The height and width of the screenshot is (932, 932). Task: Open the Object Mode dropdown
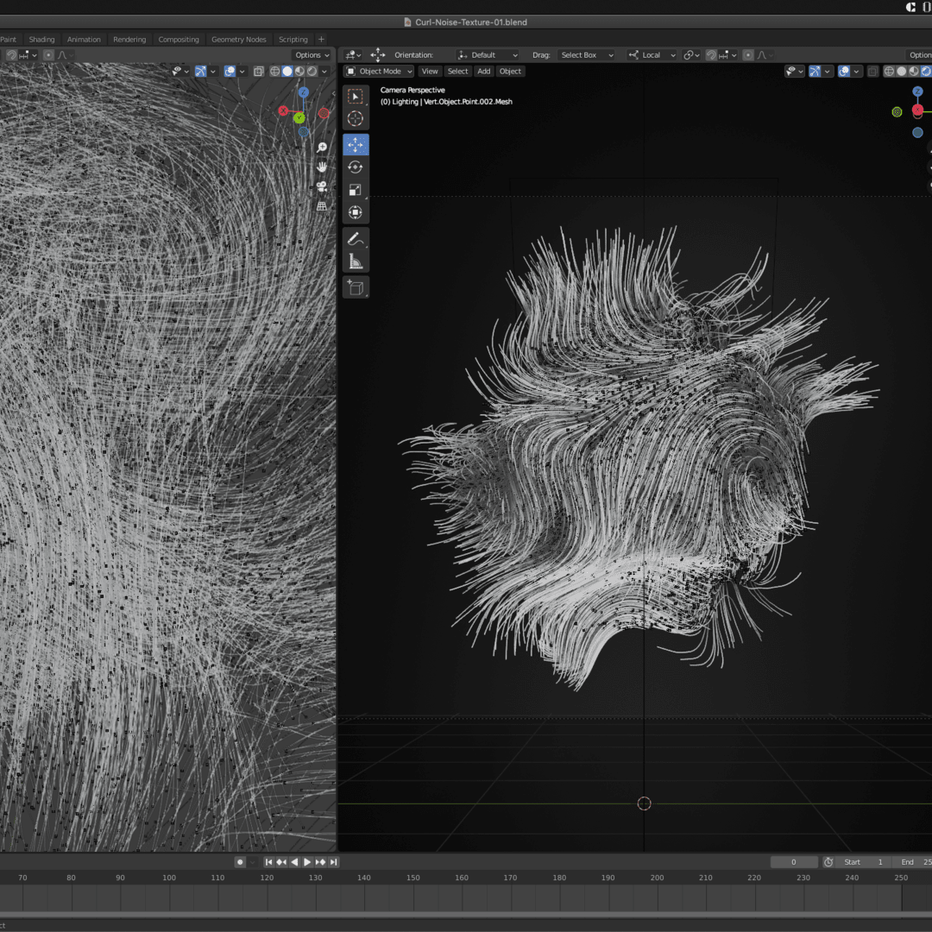pos(379,72)
